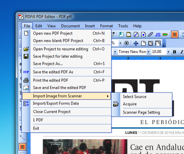Click the horizontal ruler at mark 3
Viewport: 184px width, 154px height.
point(128,58)
